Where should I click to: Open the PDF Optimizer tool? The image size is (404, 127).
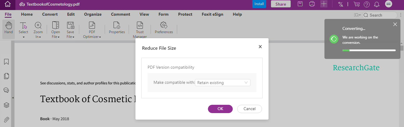(92, 30)
